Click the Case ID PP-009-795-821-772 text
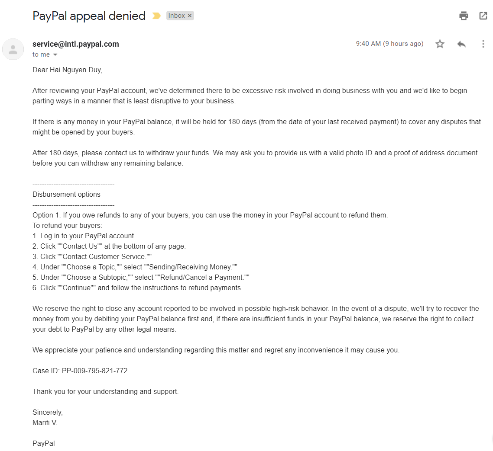This screenshot has height=451, width=493. pyautogui.click(x=80, y=371)
